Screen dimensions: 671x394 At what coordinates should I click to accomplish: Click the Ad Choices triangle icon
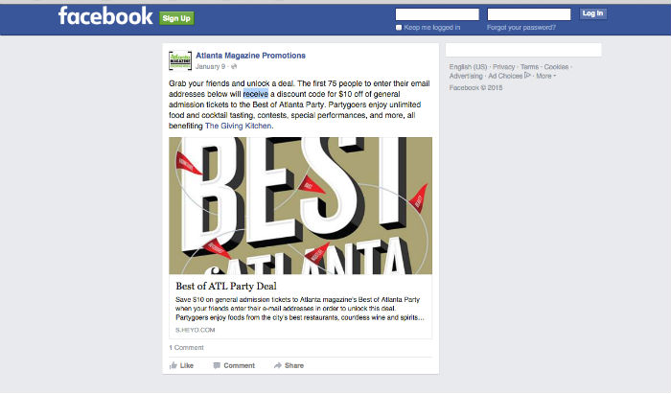coord(527,76)
